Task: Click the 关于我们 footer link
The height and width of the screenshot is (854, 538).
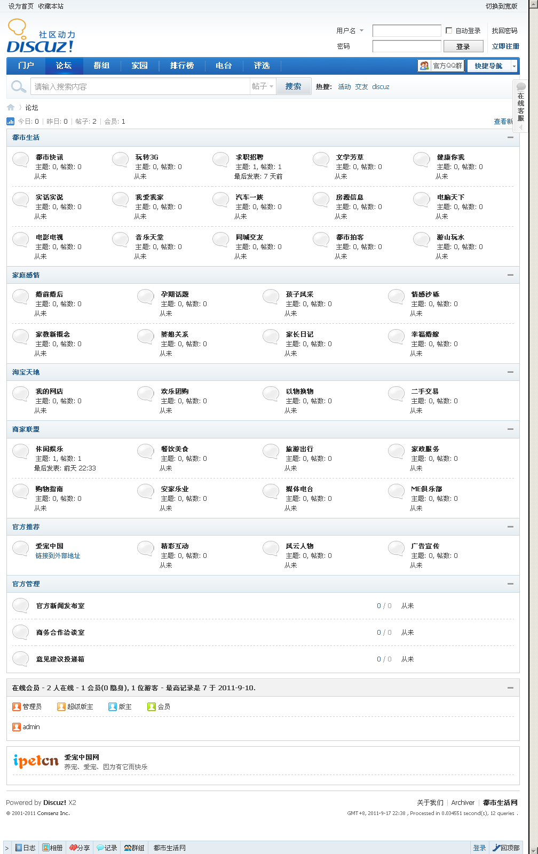Action: coord(430,802)
